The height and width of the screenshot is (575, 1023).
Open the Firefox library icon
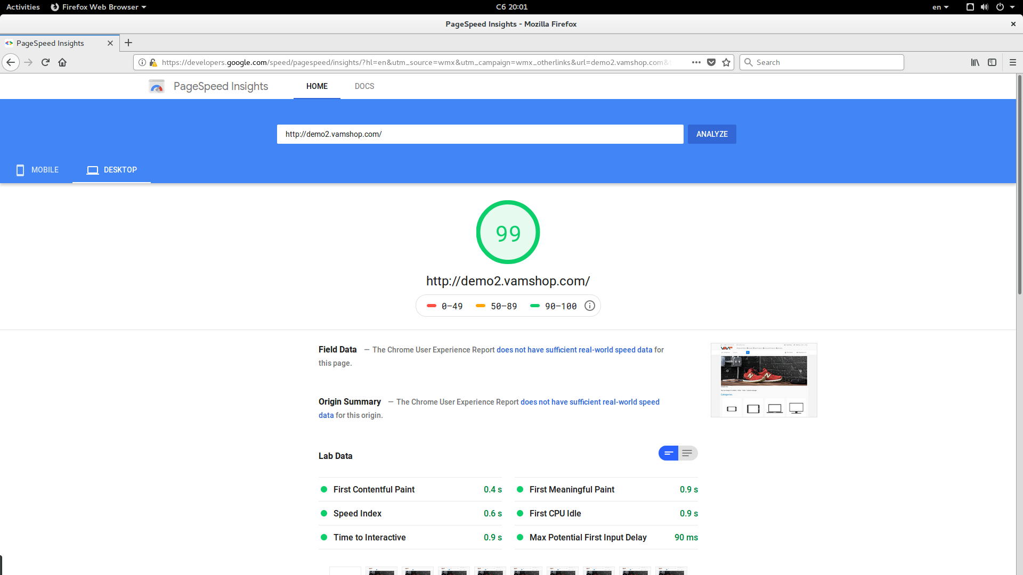point(975,62)
